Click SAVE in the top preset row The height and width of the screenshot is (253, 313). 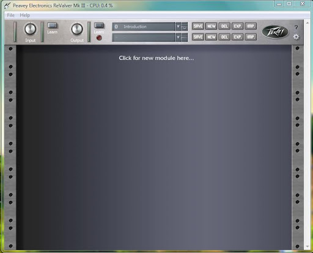tap(198, 26)
